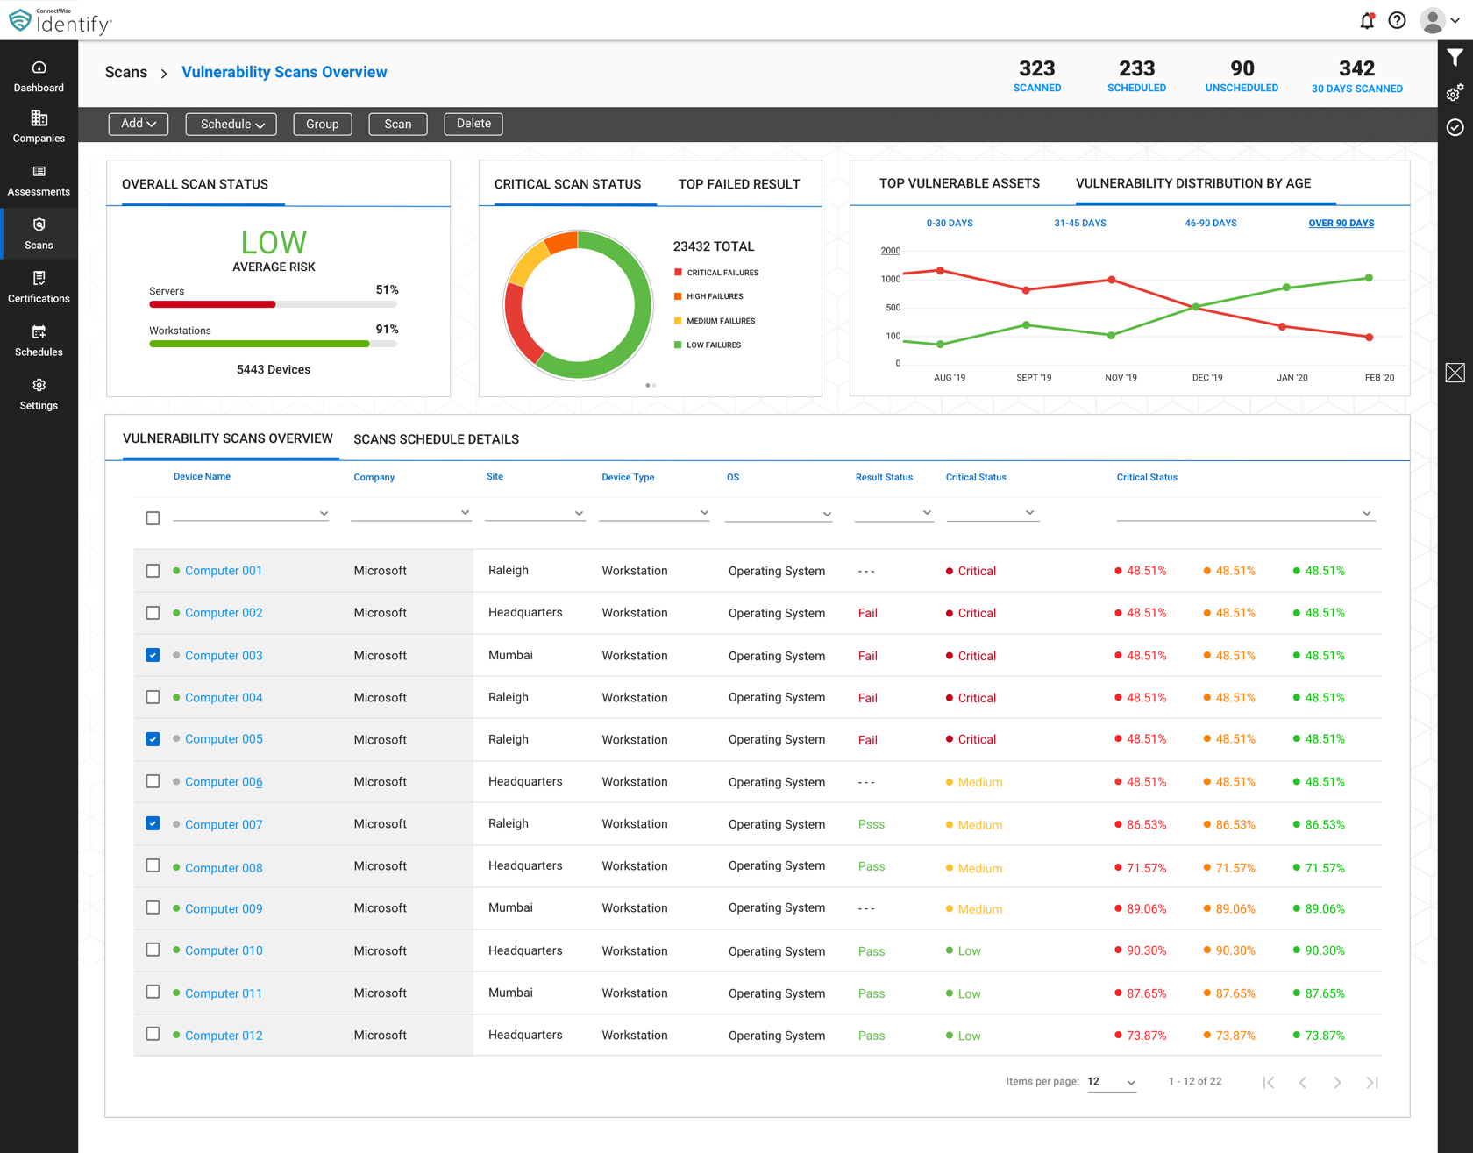Uncheck the box for Computer 003
This screenshot has height=1153, width=1473.
pyautogui.click(x=153, y=655)
